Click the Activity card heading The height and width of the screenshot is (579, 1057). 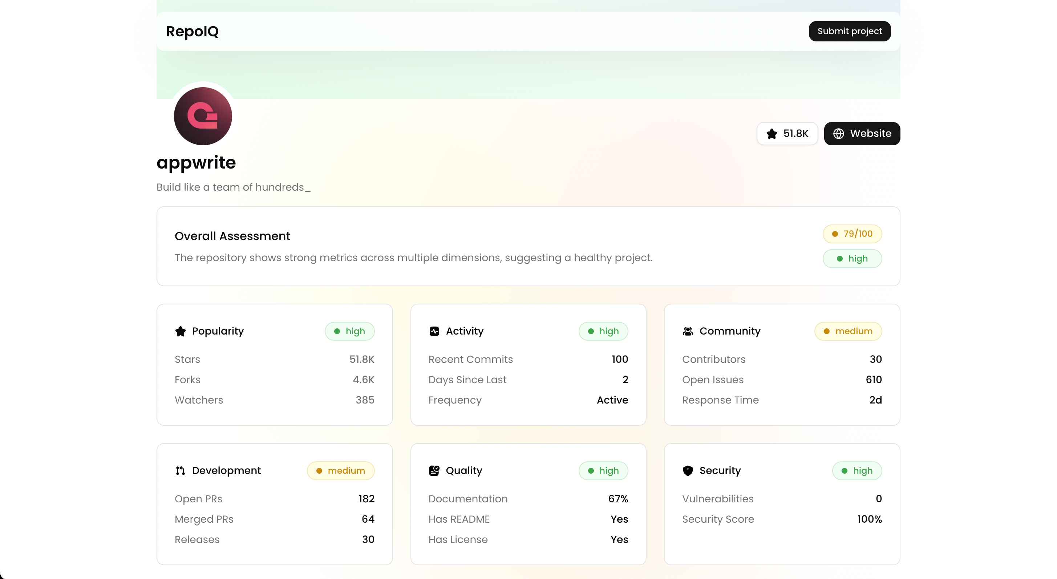(465, 331)
